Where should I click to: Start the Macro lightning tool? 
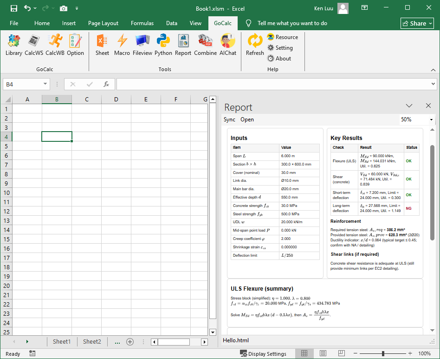[x=122, y=45]
